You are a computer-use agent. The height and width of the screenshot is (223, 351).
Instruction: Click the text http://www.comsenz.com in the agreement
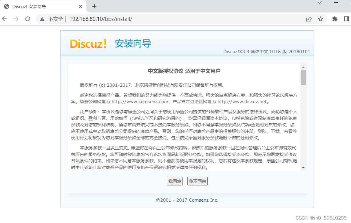pos(140,102)
